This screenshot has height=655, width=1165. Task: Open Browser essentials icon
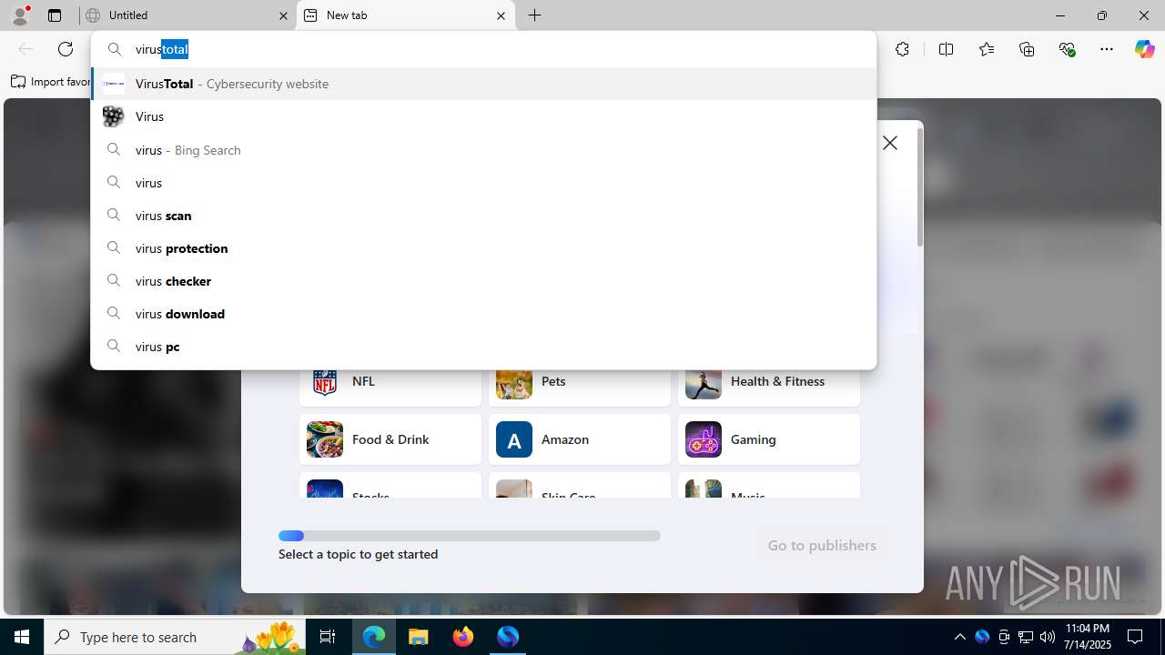pos(1067,49)
